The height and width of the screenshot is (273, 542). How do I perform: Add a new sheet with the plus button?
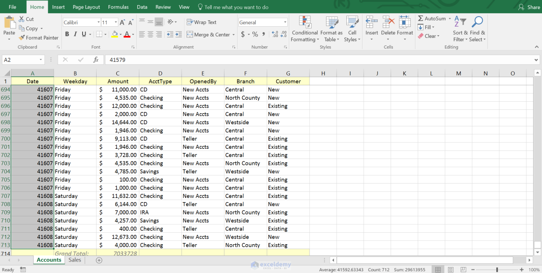point(99,260)
